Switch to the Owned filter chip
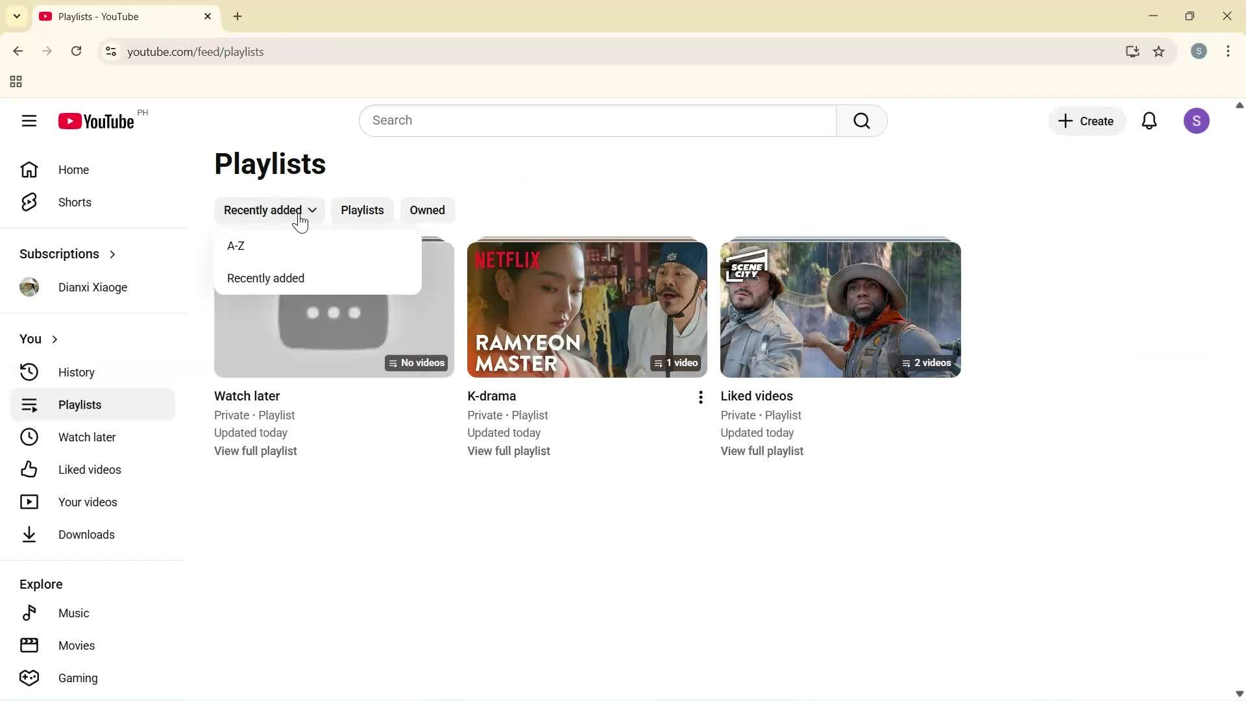The height and width of the screenshot is (701, 1246). 427,210
